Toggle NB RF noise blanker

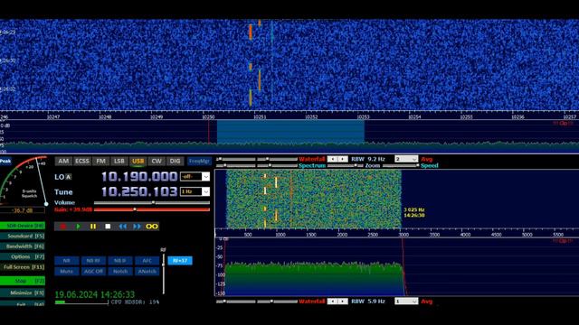93,261
